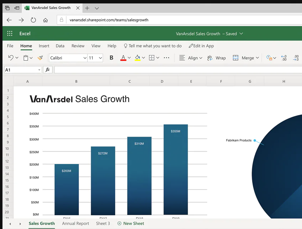Viewport: 302px width, 229px height.
Task: Go forward in the browser
Action: [x=21, y=20]
